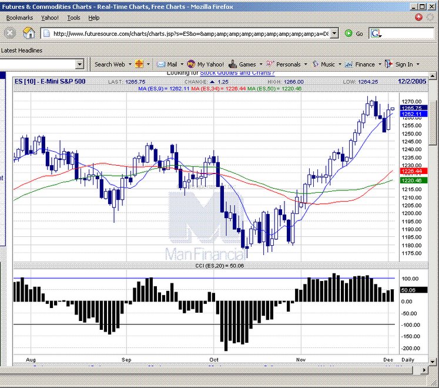
Task: Expand the Sign In dropdown arrow
Action: (x=418, y=65)
